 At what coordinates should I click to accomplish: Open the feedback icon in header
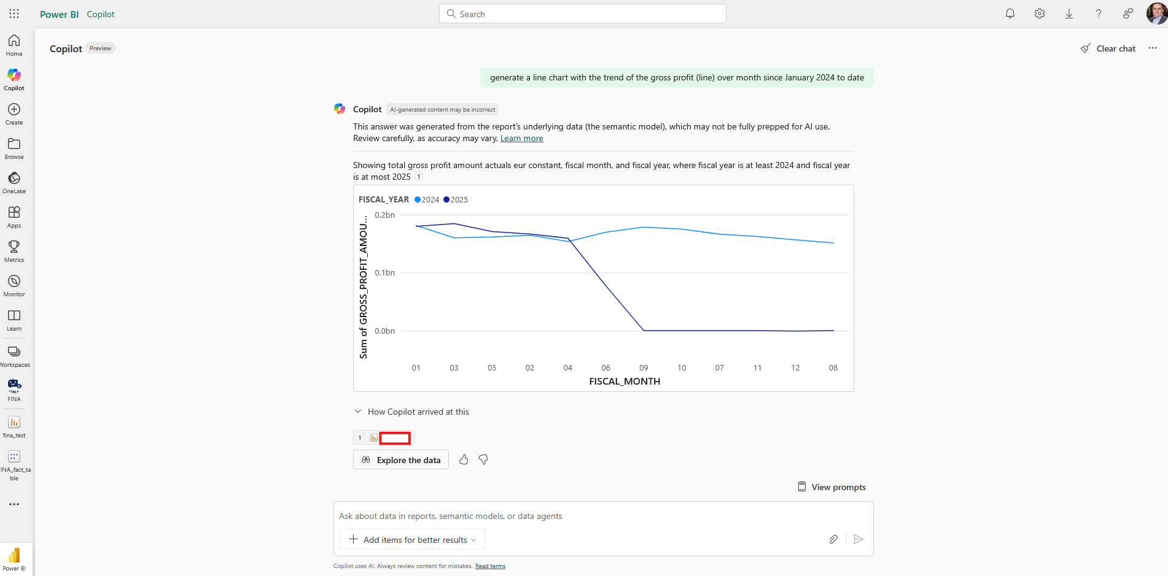tap(1128, 13)
